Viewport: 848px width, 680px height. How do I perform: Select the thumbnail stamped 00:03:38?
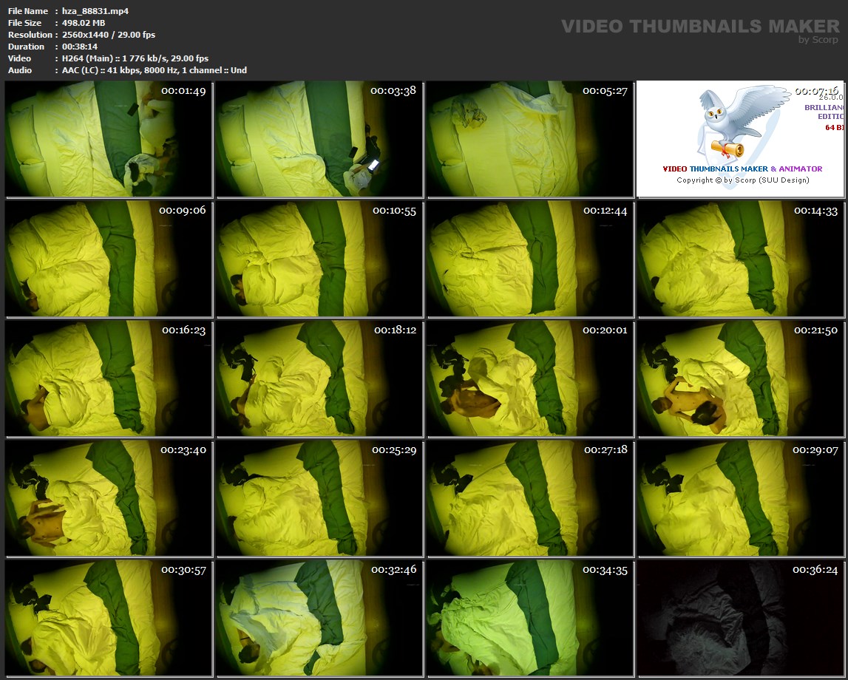point(319,139)
